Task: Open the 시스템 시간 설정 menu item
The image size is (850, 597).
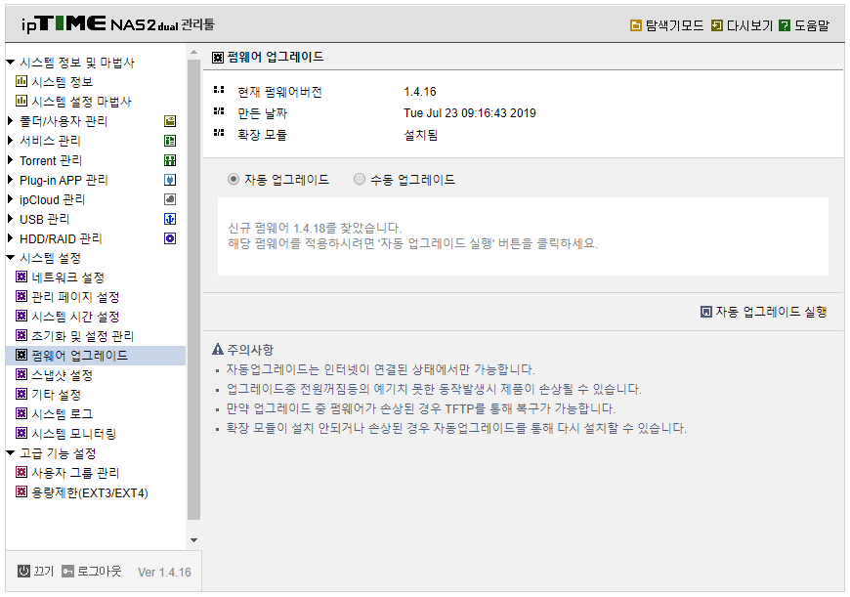Action: [75, 317]
